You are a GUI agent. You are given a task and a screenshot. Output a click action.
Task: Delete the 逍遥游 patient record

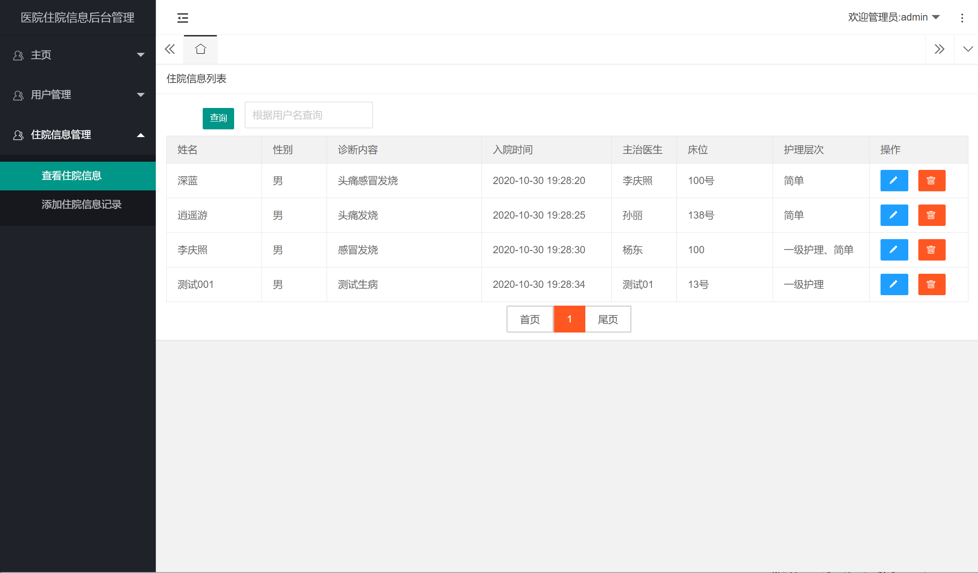932,215
